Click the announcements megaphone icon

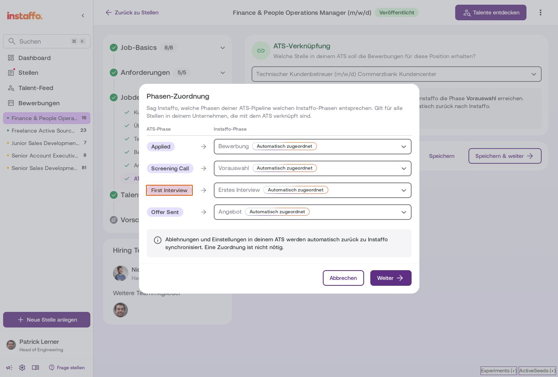click(9, 368)
